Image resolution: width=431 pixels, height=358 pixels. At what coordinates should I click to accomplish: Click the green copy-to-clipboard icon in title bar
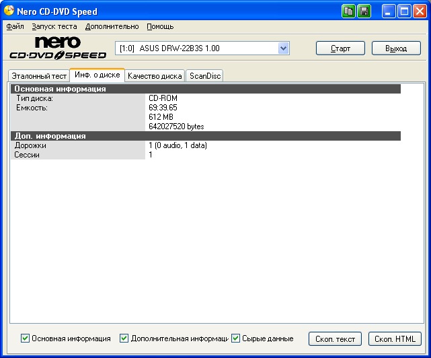point(348,11)
